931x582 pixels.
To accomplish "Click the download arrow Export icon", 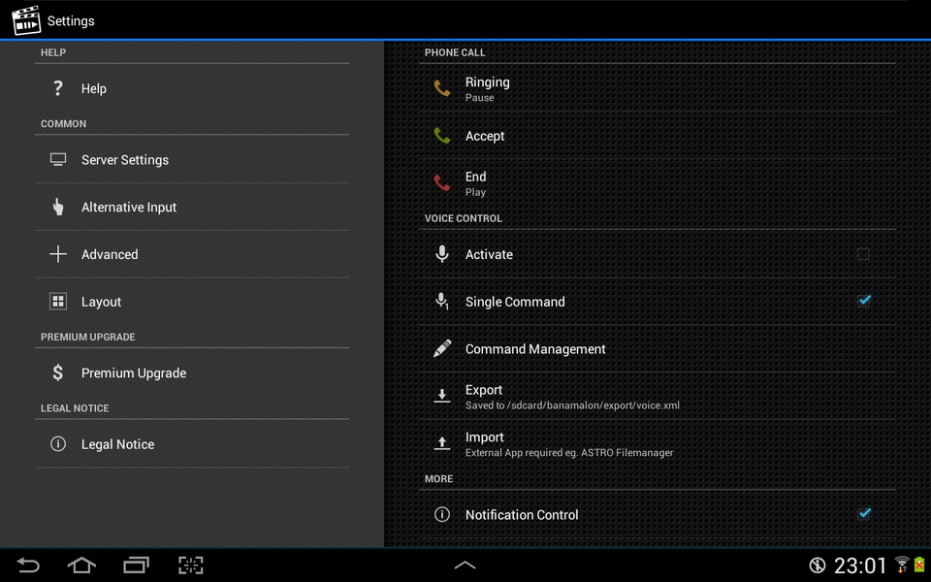I will pos(442,396).
